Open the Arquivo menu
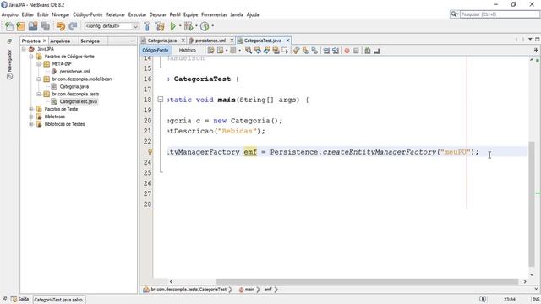The height and width of the screenshot is (304, 541). coord(9,14)
